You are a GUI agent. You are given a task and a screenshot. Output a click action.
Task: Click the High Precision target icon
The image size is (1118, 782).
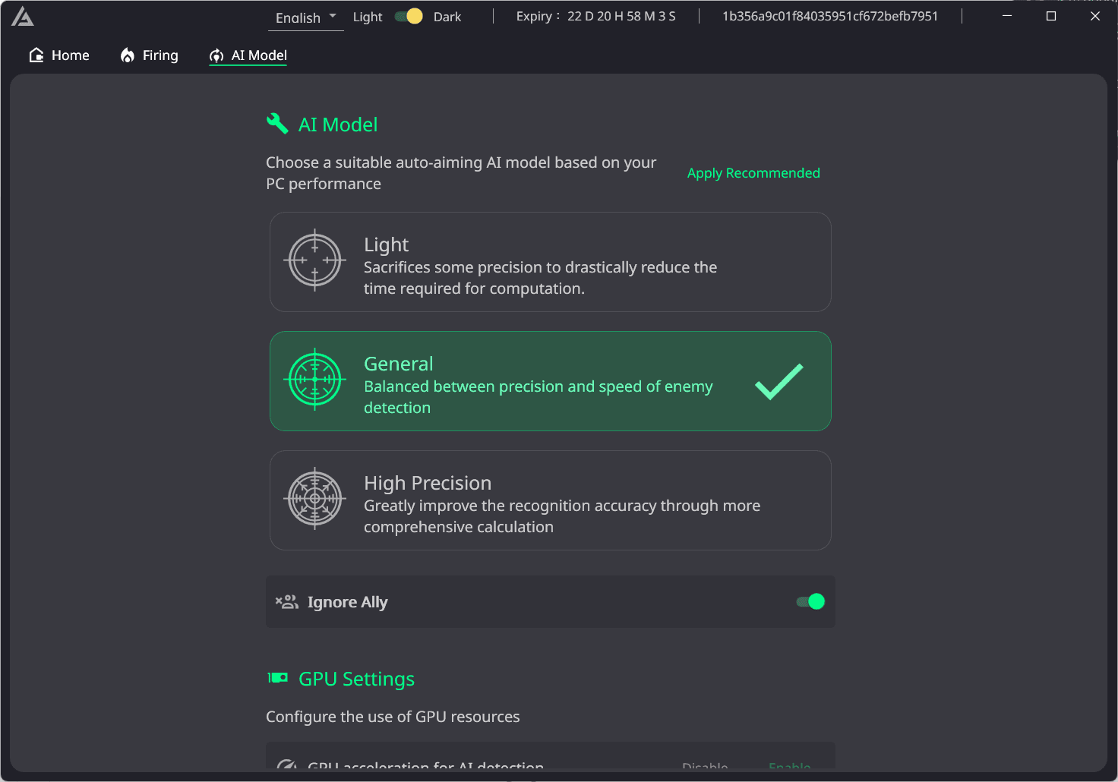[314, 499]
